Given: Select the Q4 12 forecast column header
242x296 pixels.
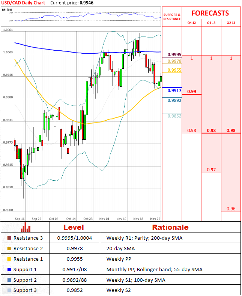Looking at the screenshot, I should pos(192,23).
